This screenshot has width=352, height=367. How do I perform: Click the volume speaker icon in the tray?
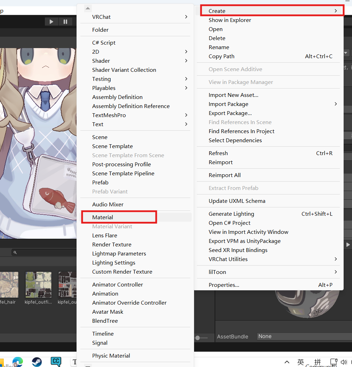click(344, 362)
